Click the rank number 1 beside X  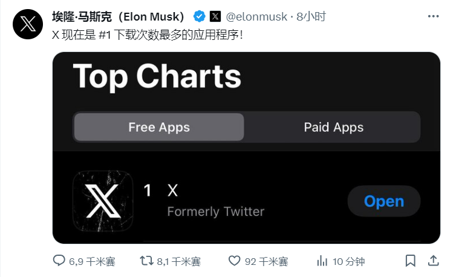[147, 191]
